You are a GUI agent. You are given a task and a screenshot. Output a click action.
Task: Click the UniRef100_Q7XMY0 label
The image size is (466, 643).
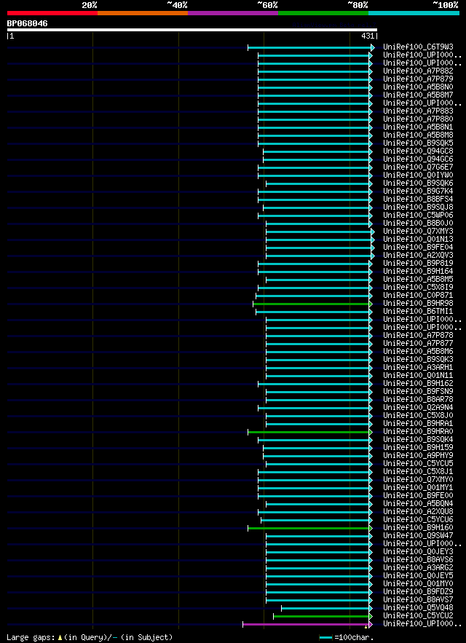[418, 480]
